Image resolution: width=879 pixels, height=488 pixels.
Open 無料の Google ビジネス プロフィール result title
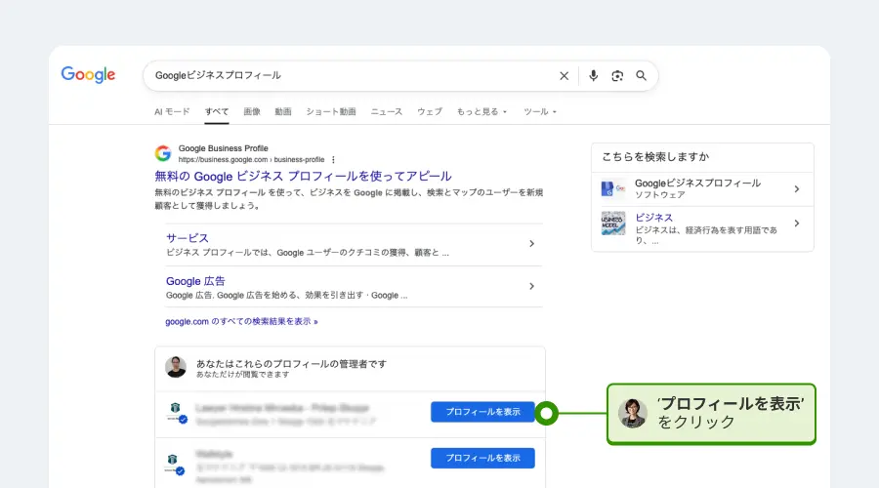click(x=303, y=176)
